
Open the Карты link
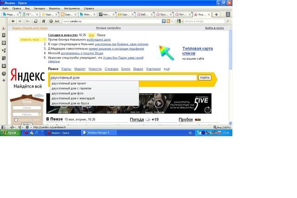66,69
